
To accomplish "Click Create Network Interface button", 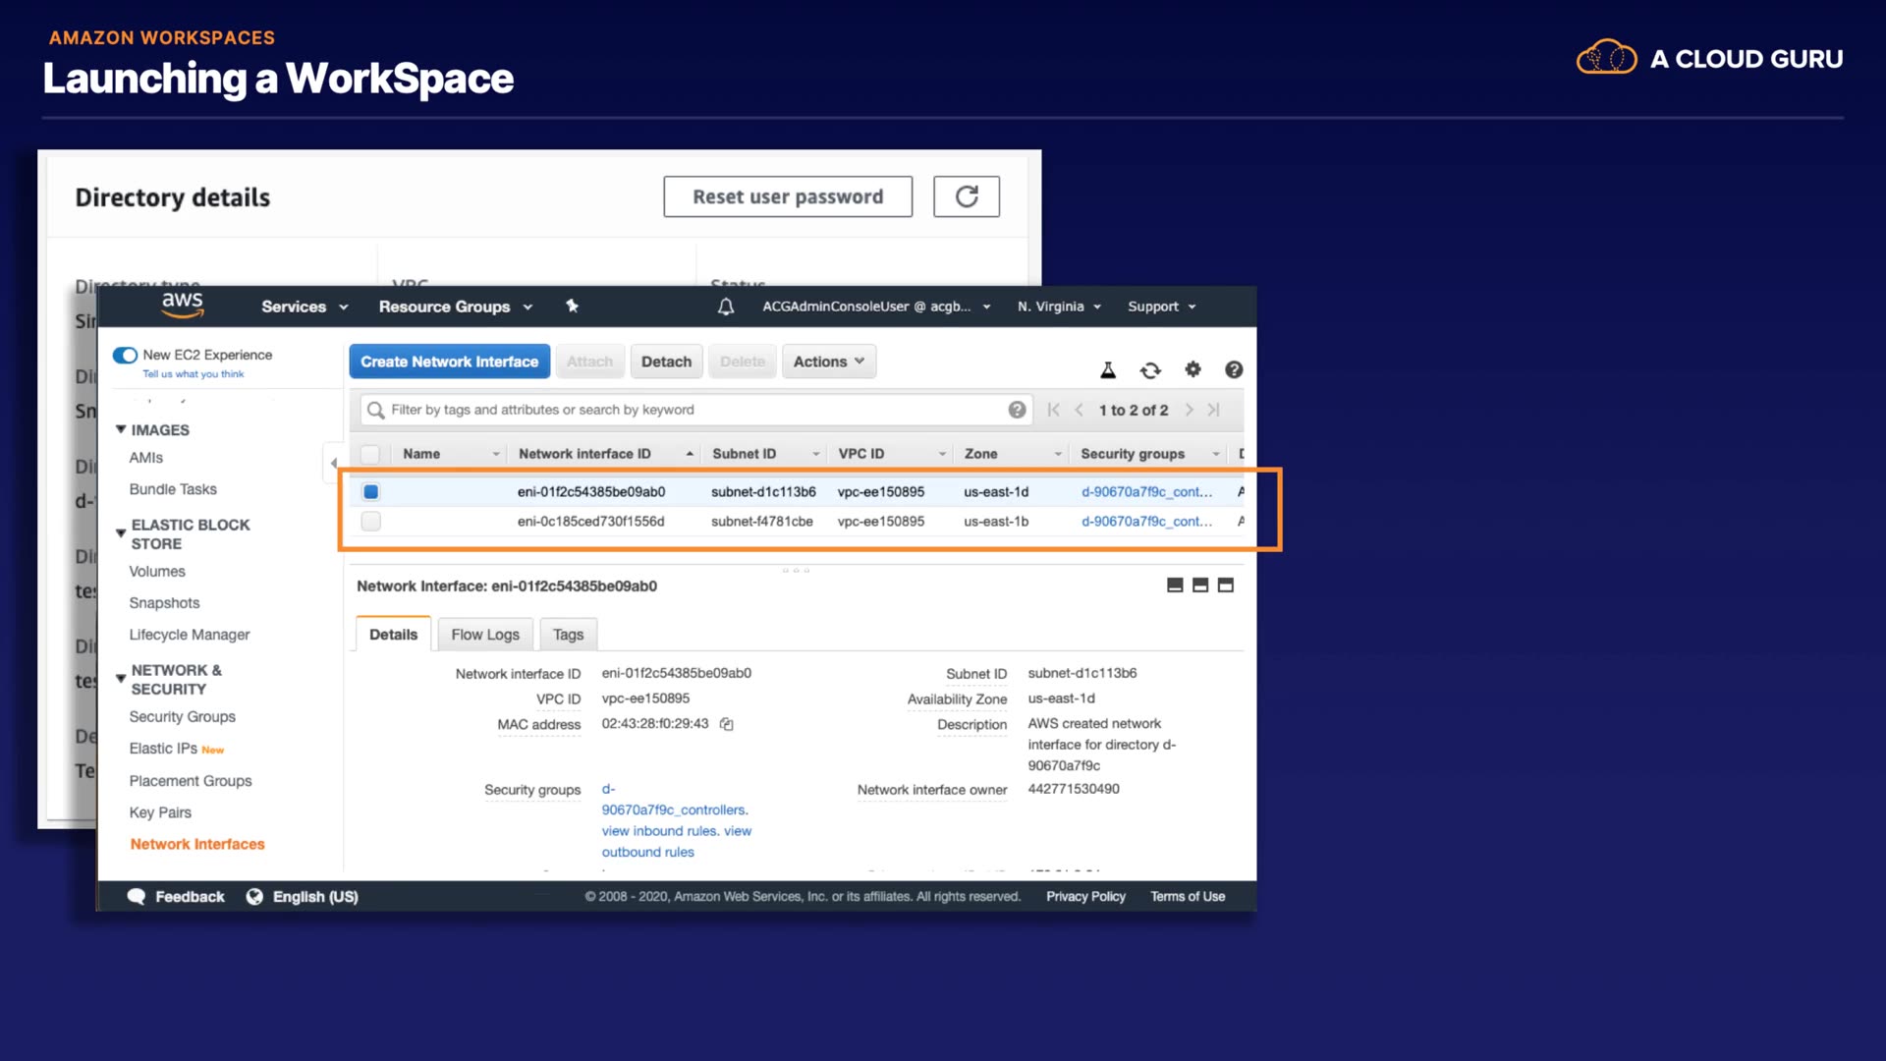I will [449, 362].
